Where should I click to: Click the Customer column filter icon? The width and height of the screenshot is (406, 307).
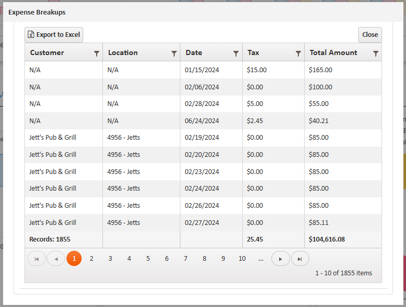click(x=96, y=53)
